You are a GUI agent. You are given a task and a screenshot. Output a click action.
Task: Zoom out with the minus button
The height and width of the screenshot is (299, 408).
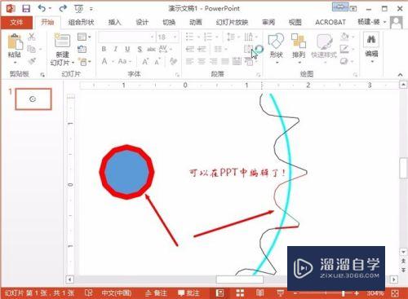point(295,293)
